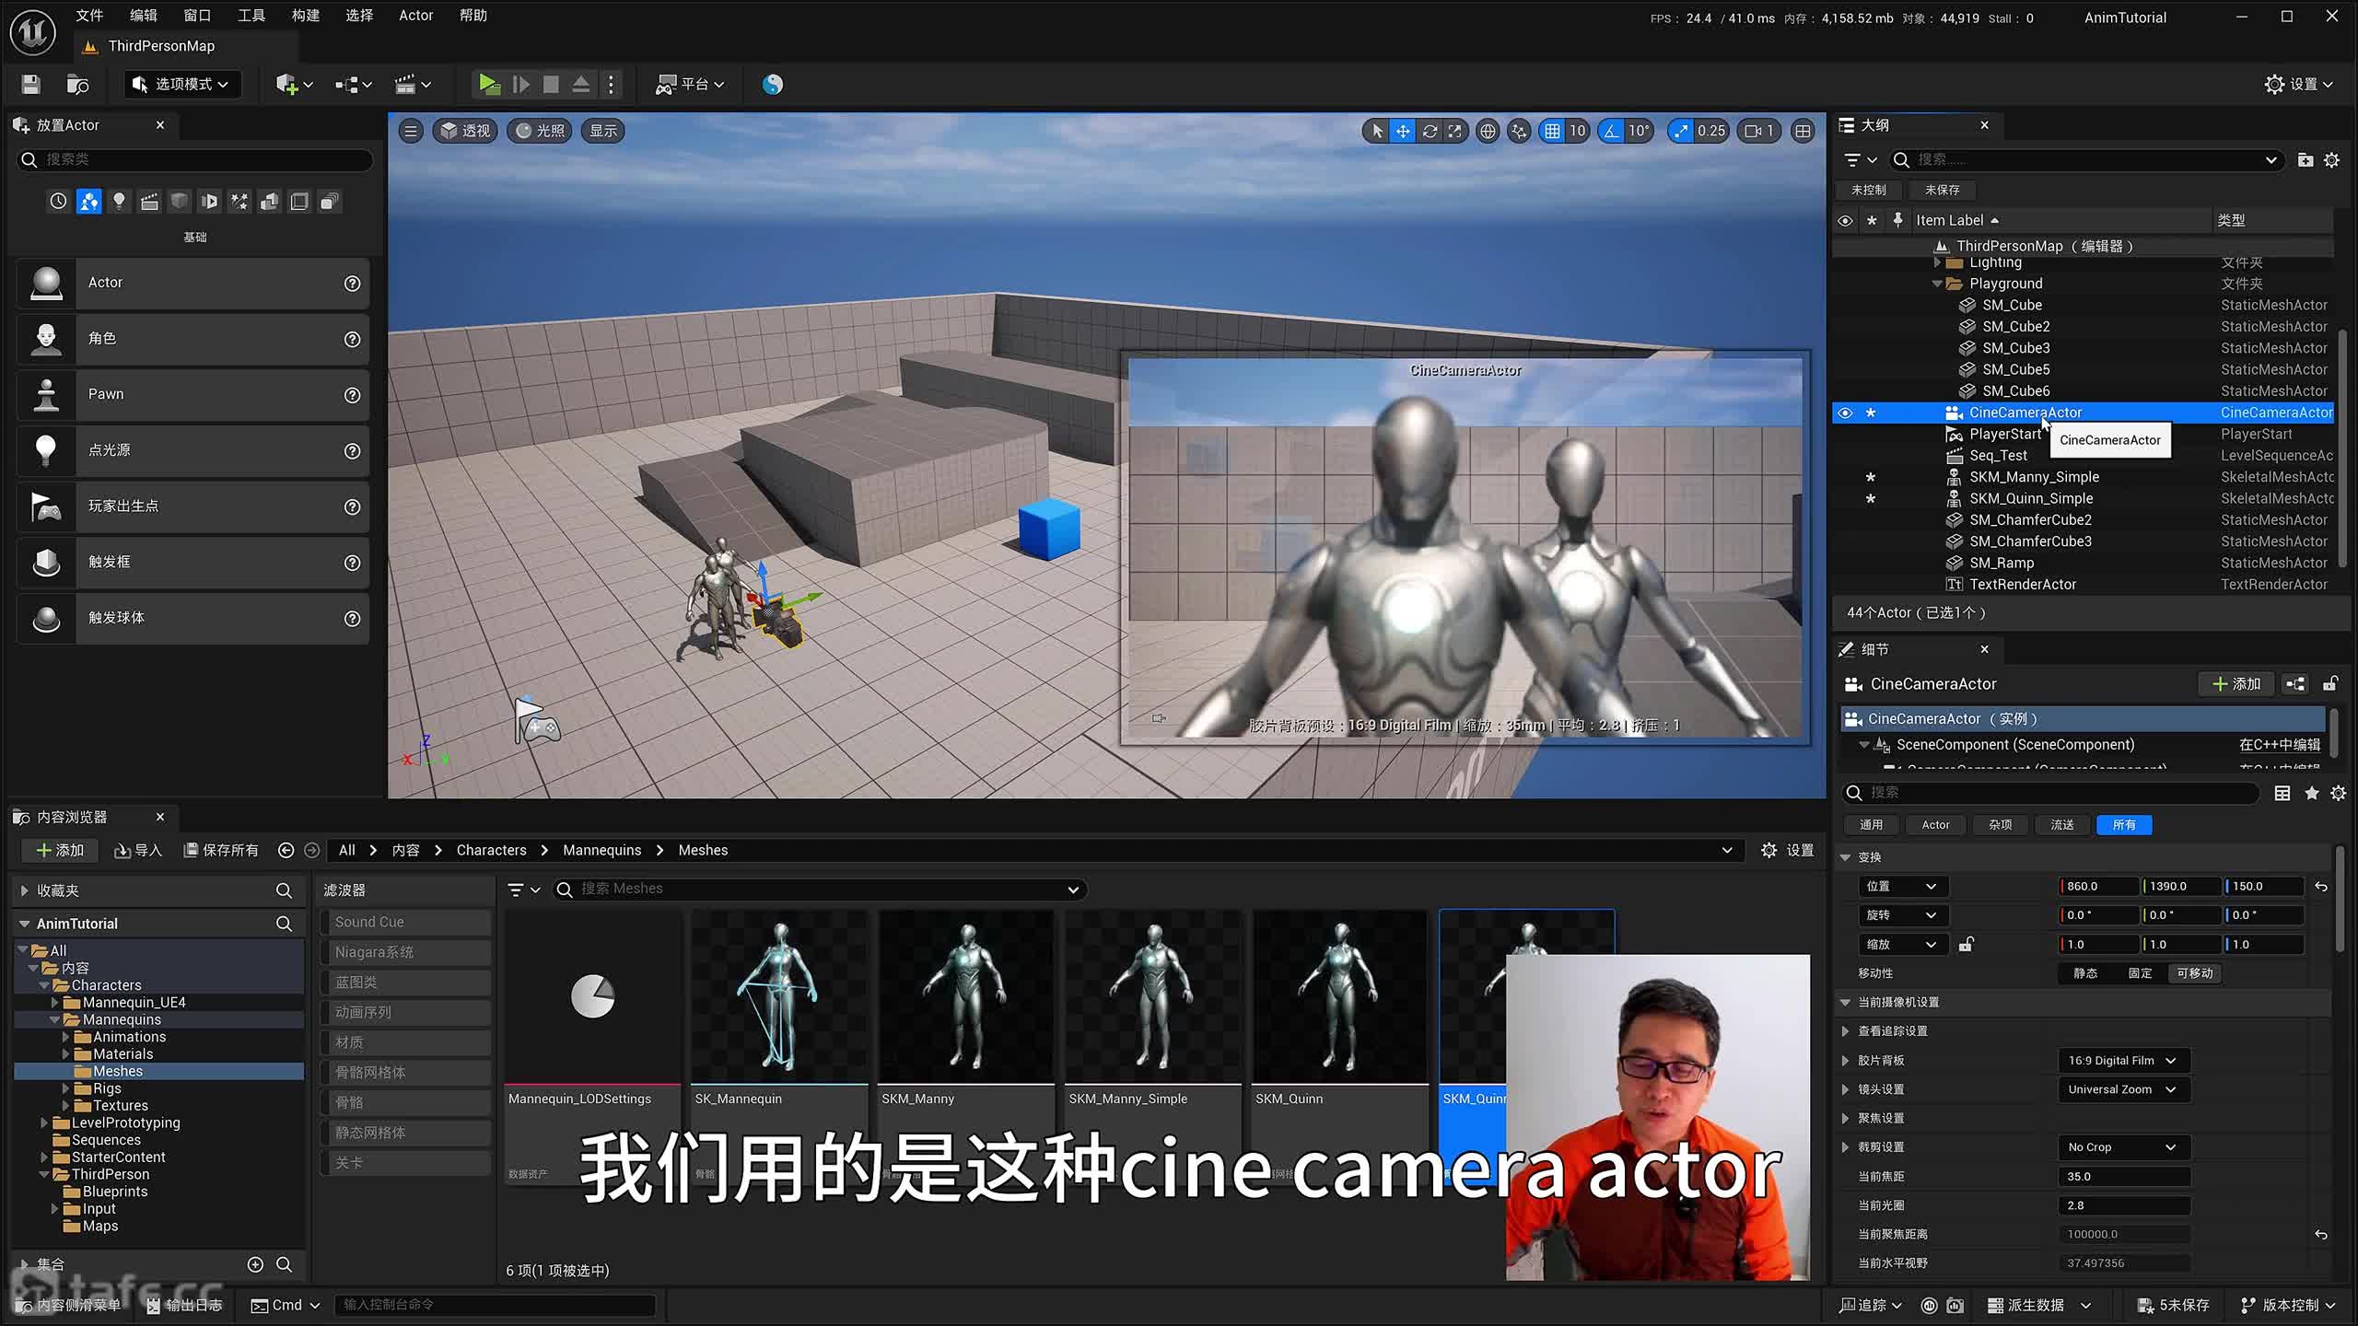Collapse the Playground folder in Outliner
Viewport: 2358px width, 1326px height.
pos(1937,284)
